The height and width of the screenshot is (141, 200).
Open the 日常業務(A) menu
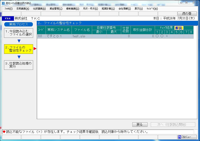click(23, 9)
